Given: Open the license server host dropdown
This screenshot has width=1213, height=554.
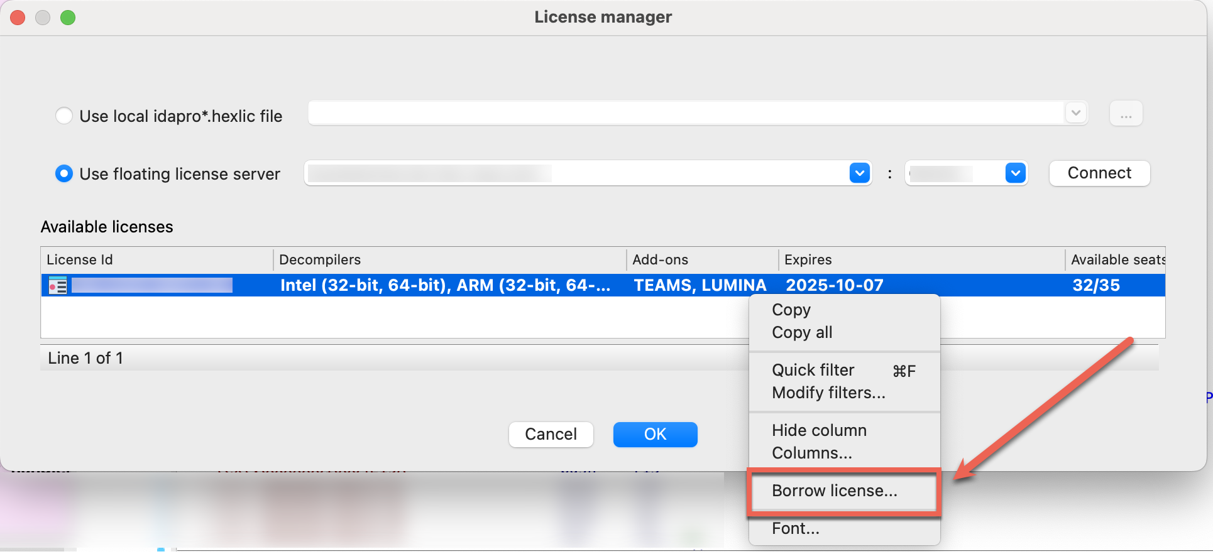Looking at the screenshot, I should (x=859, y=173).
